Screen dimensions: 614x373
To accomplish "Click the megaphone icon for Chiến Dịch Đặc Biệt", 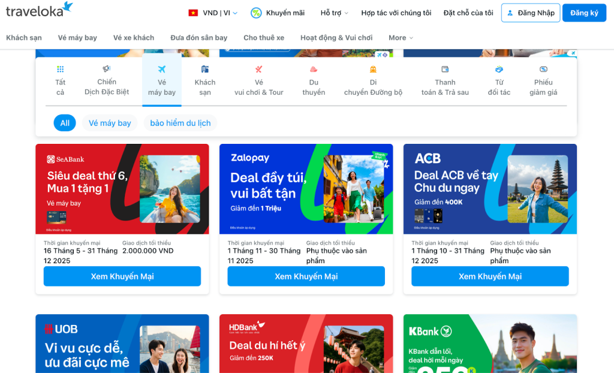I will tap(107, 69).
